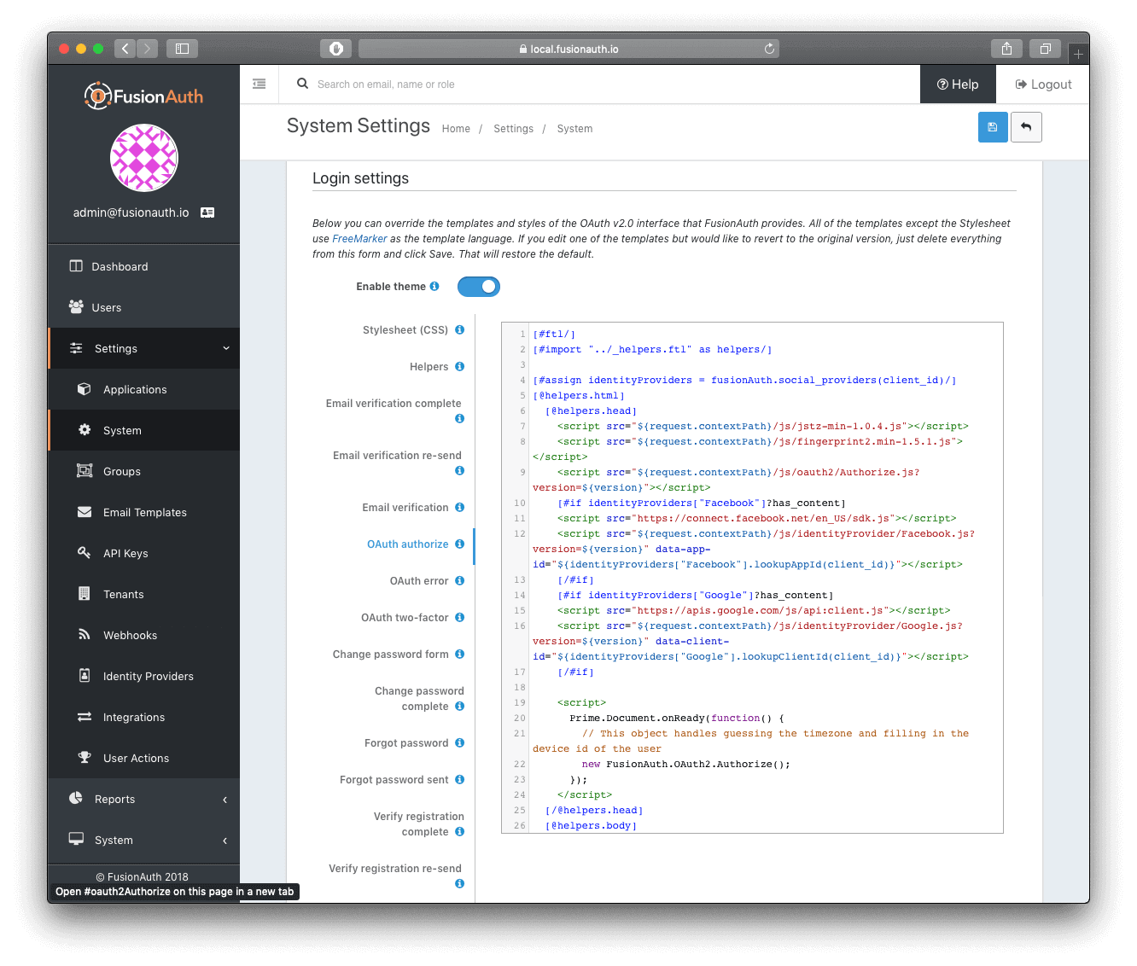Image resolution: width=1137 pixels, height=966 pixels.
Task: Click the API Keys key icon
Action: click(84, 553)
